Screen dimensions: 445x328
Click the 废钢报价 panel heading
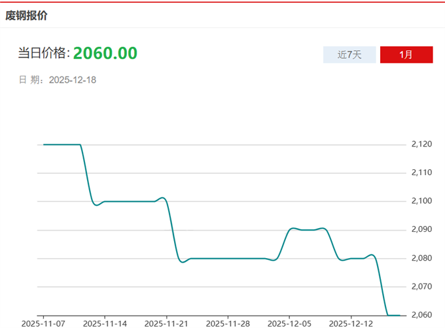[x=27, y=15]
